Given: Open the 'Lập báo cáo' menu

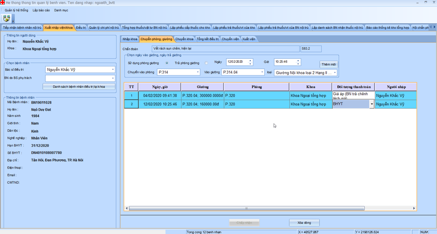Looking at the screenshot, I should pos(41,10).
